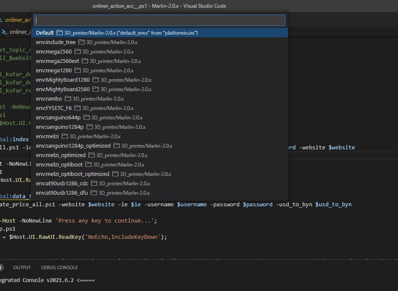398x291 pixels.
Task: Select env:rambo environment
Action: pos(160,98)
